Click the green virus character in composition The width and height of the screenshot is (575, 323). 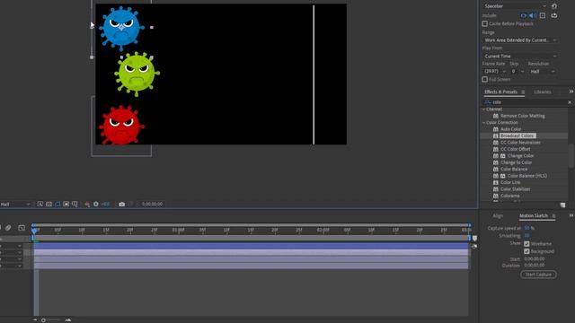click(137, 74)
